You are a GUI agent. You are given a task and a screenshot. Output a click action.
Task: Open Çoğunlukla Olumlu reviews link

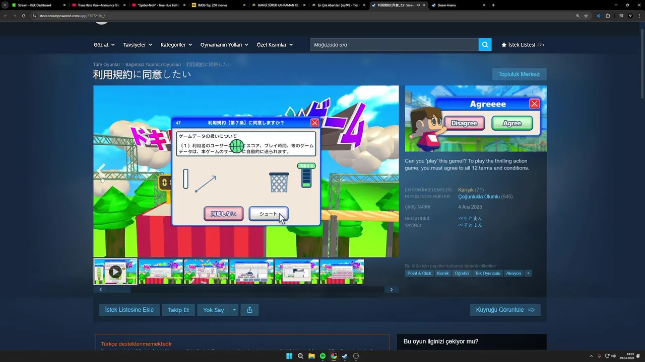coord(479,197)
